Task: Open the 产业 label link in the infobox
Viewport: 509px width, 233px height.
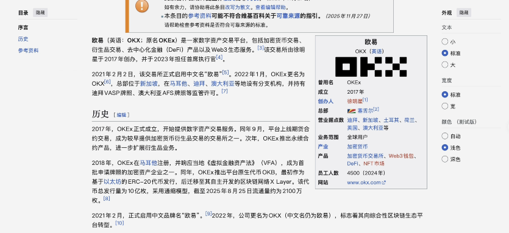Action: pyautogui.click(x=323, y=147)
